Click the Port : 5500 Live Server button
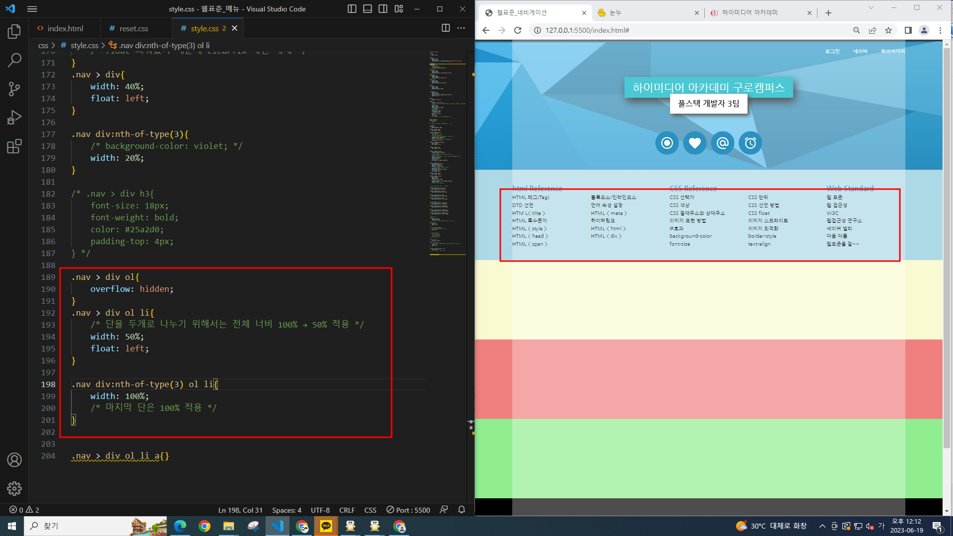This screenshot has height=536, width=953. pos(408,510)
